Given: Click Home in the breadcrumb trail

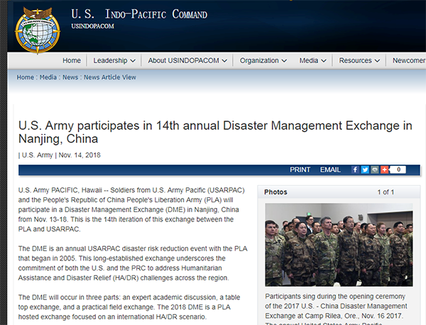Looking at the screenshot, I should pyautogui.click(x=25, y=77).
